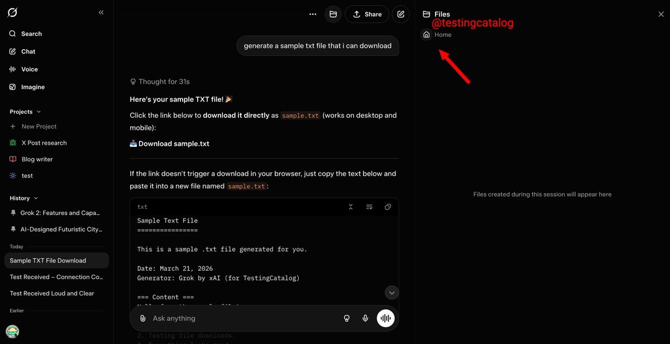Activate voice mode with the waveform button
Viewport: 670px width, 344px height.
(x=385, y=318)
